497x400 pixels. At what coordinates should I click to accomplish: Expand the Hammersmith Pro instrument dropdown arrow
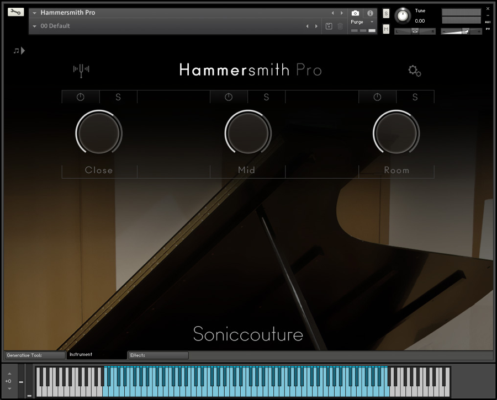35,13
